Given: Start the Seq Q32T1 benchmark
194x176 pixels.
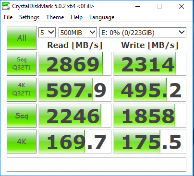Looking at the screenshot, I should pos(22,64).
